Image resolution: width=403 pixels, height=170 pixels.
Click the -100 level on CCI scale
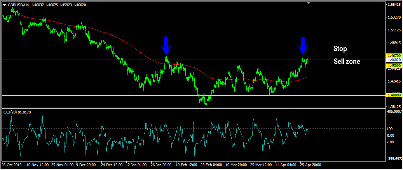[x=390, y=142]
